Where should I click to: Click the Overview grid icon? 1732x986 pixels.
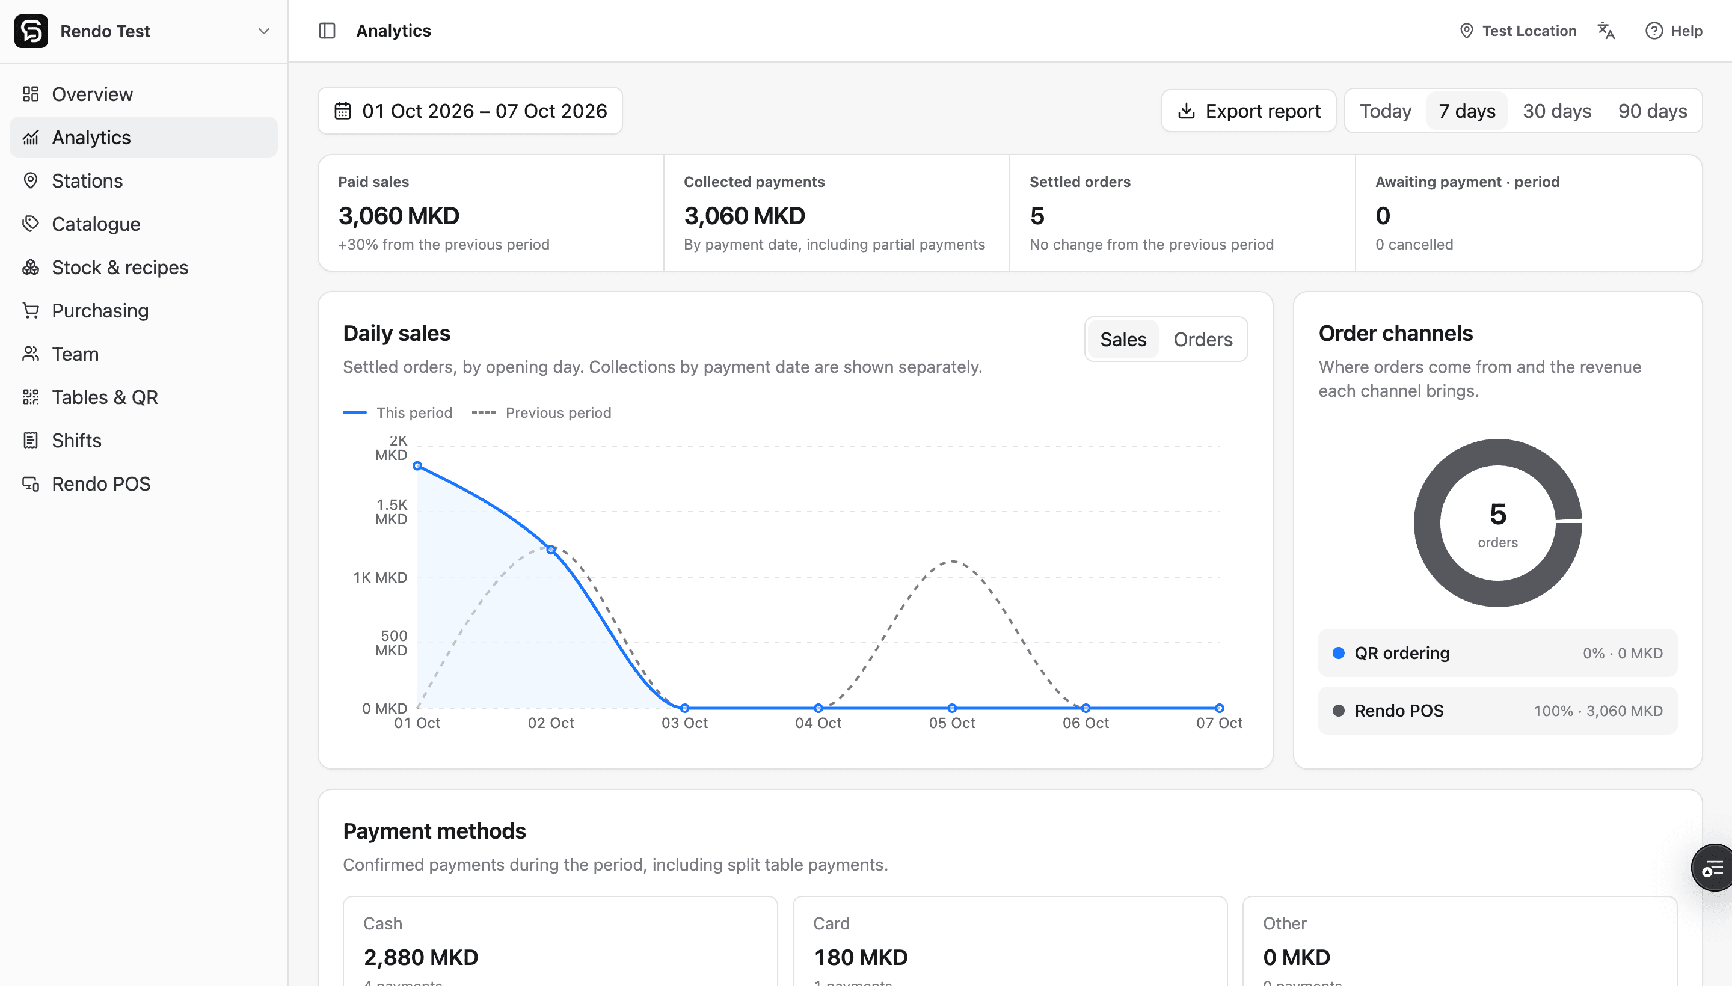point(31,94)
